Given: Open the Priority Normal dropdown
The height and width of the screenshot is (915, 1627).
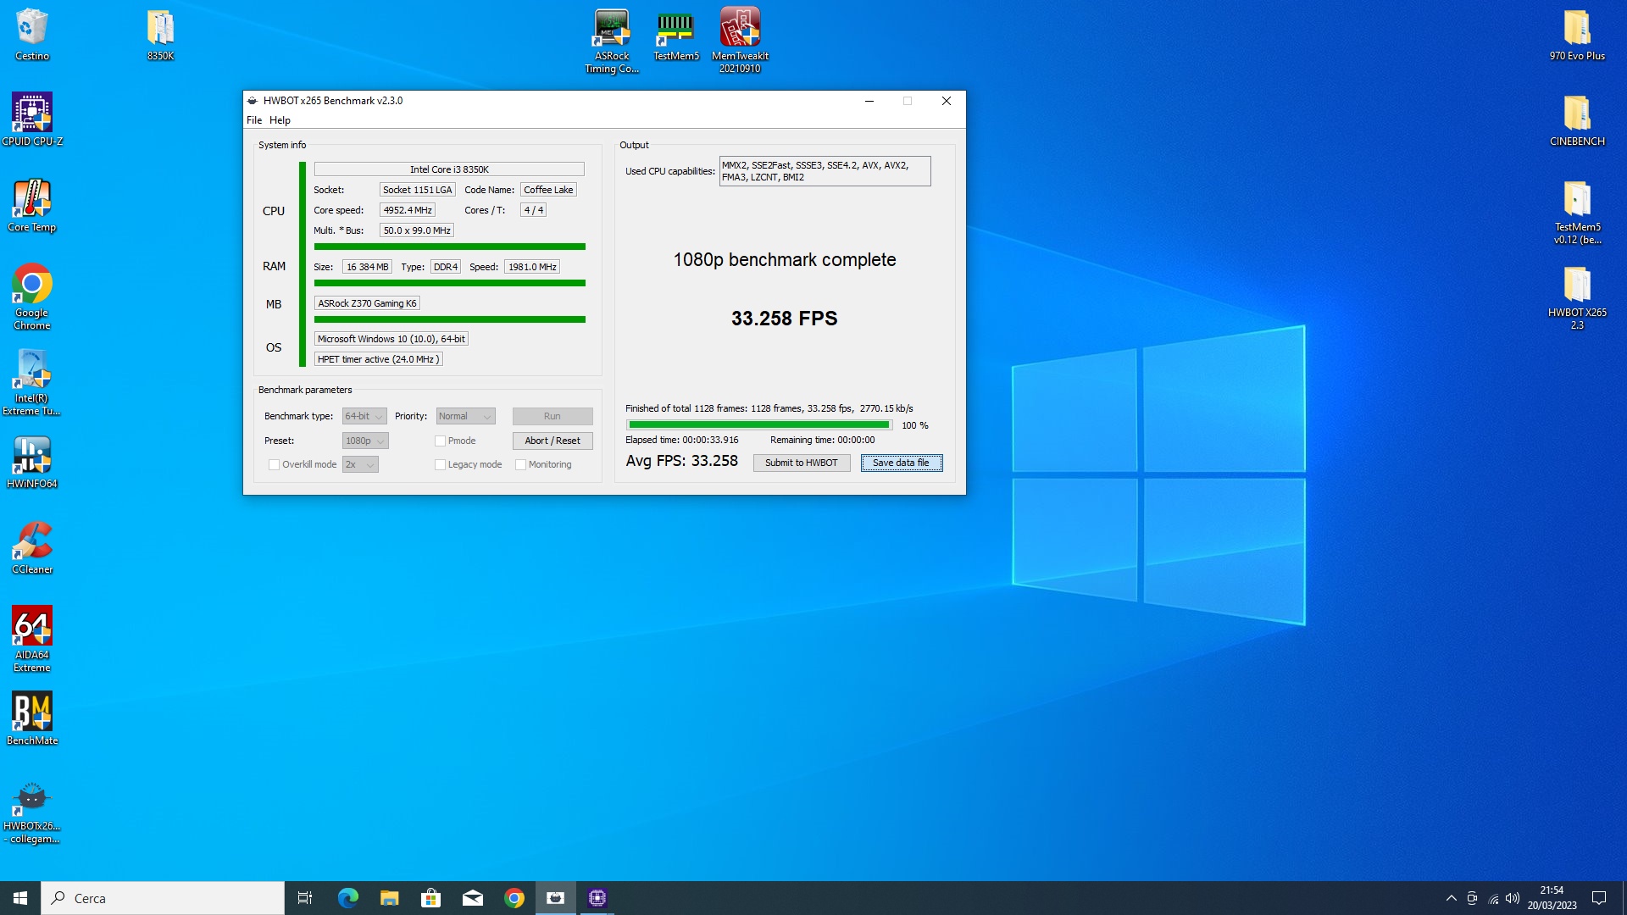Looking at the screenshot, I should pos(465,416).
